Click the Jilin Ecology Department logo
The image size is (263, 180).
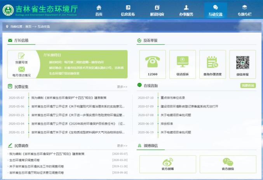8,10
